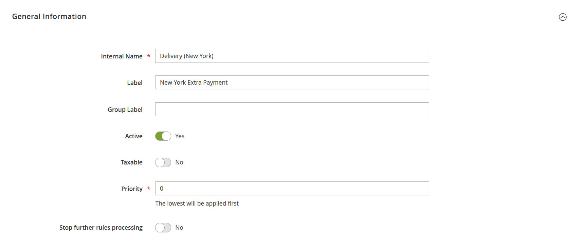
Task: Click the Priority field label text
Action: pos(132,189)
